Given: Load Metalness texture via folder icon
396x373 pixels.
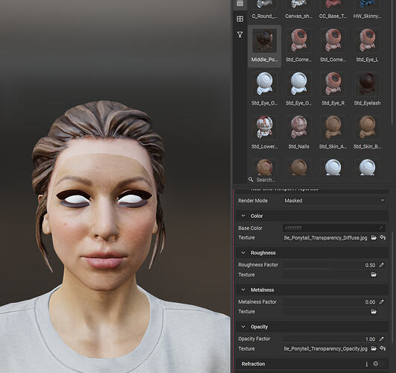Looking at the screenshot, I should [374, 312].
